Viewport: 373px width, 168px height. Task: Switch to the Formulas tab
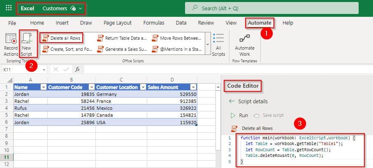[x=154, y=23]
